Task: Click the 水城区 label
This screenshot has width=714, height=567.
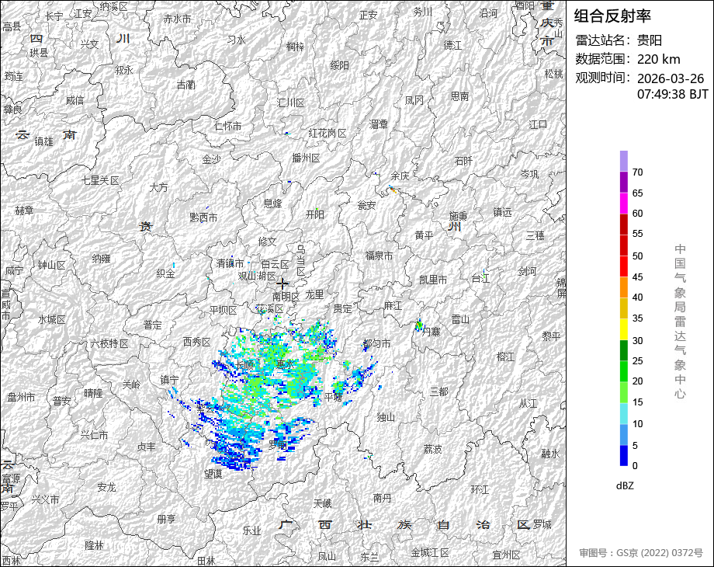Action: pyautogui.click(x=52, y=319)
